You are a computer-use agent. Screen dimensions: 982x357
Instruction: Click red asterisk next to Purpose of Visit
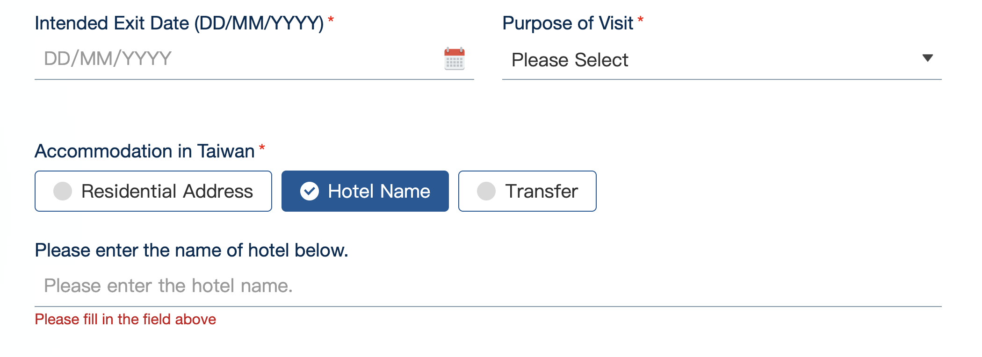coord(640,20)
